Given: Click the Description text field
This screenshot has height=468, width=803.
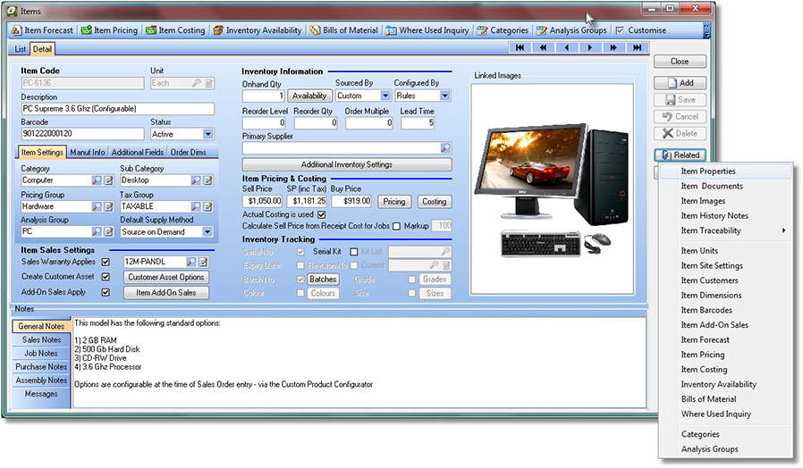Looking at the screenshot, I should (x=117, y=109).
